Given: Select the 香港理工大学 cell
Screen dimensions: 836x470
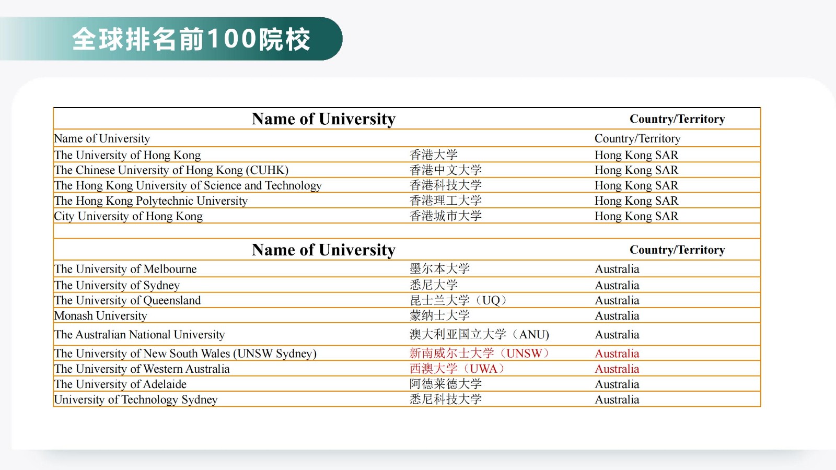Looking at the screenshot, I should [446, 201].
